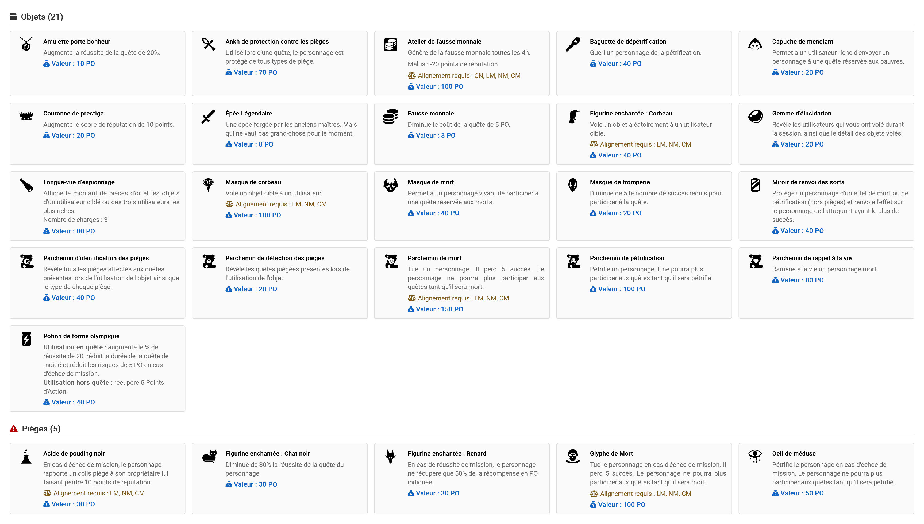Click the Gemme d'élucidation gem icon
Viewport: 924px width, 524px height.
(755, 117)
